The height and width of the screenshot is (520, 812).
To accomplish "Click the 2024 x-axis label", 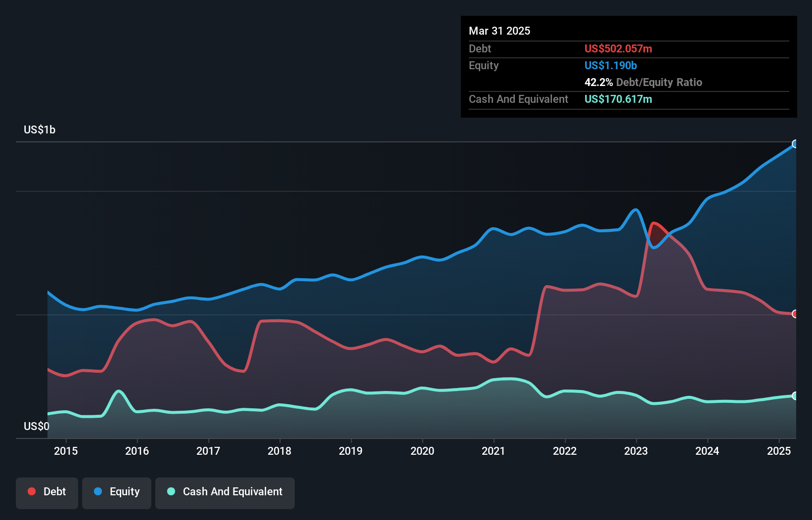I will [707, 451].
